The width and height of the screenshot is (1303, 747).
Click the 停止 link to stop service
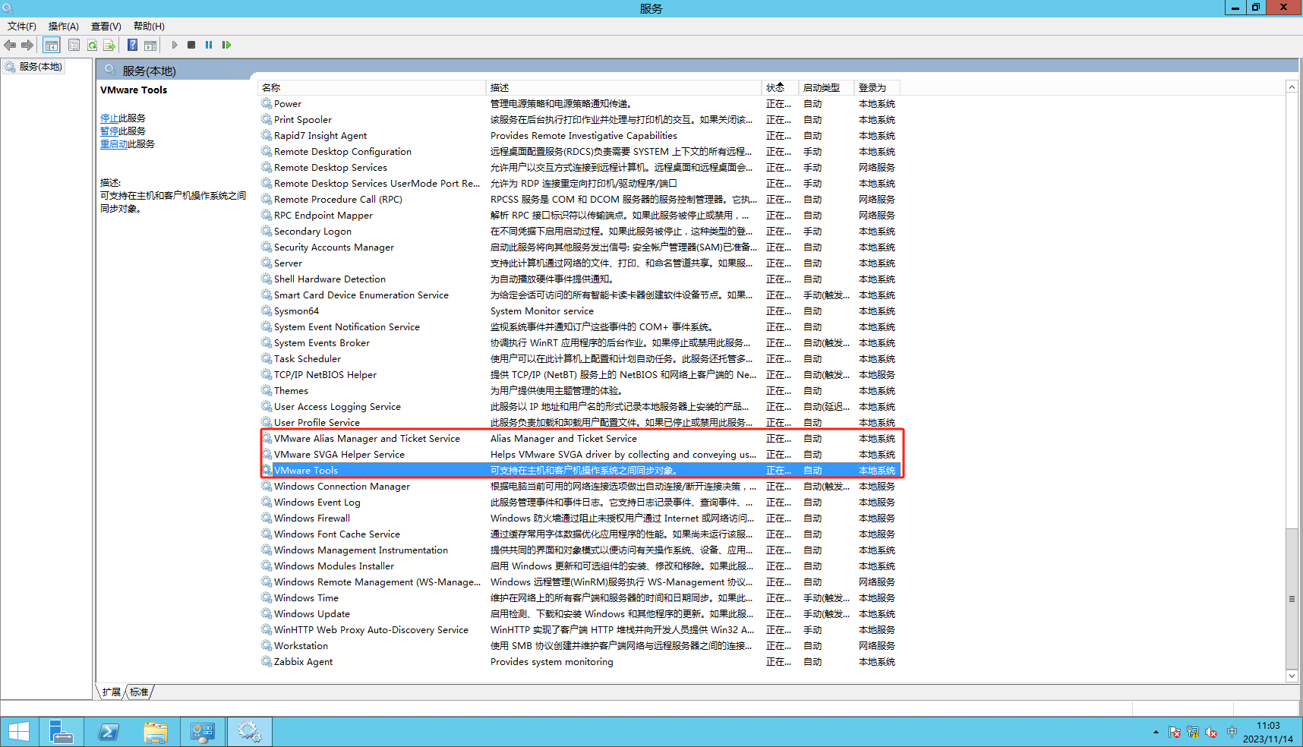point(109,118)
